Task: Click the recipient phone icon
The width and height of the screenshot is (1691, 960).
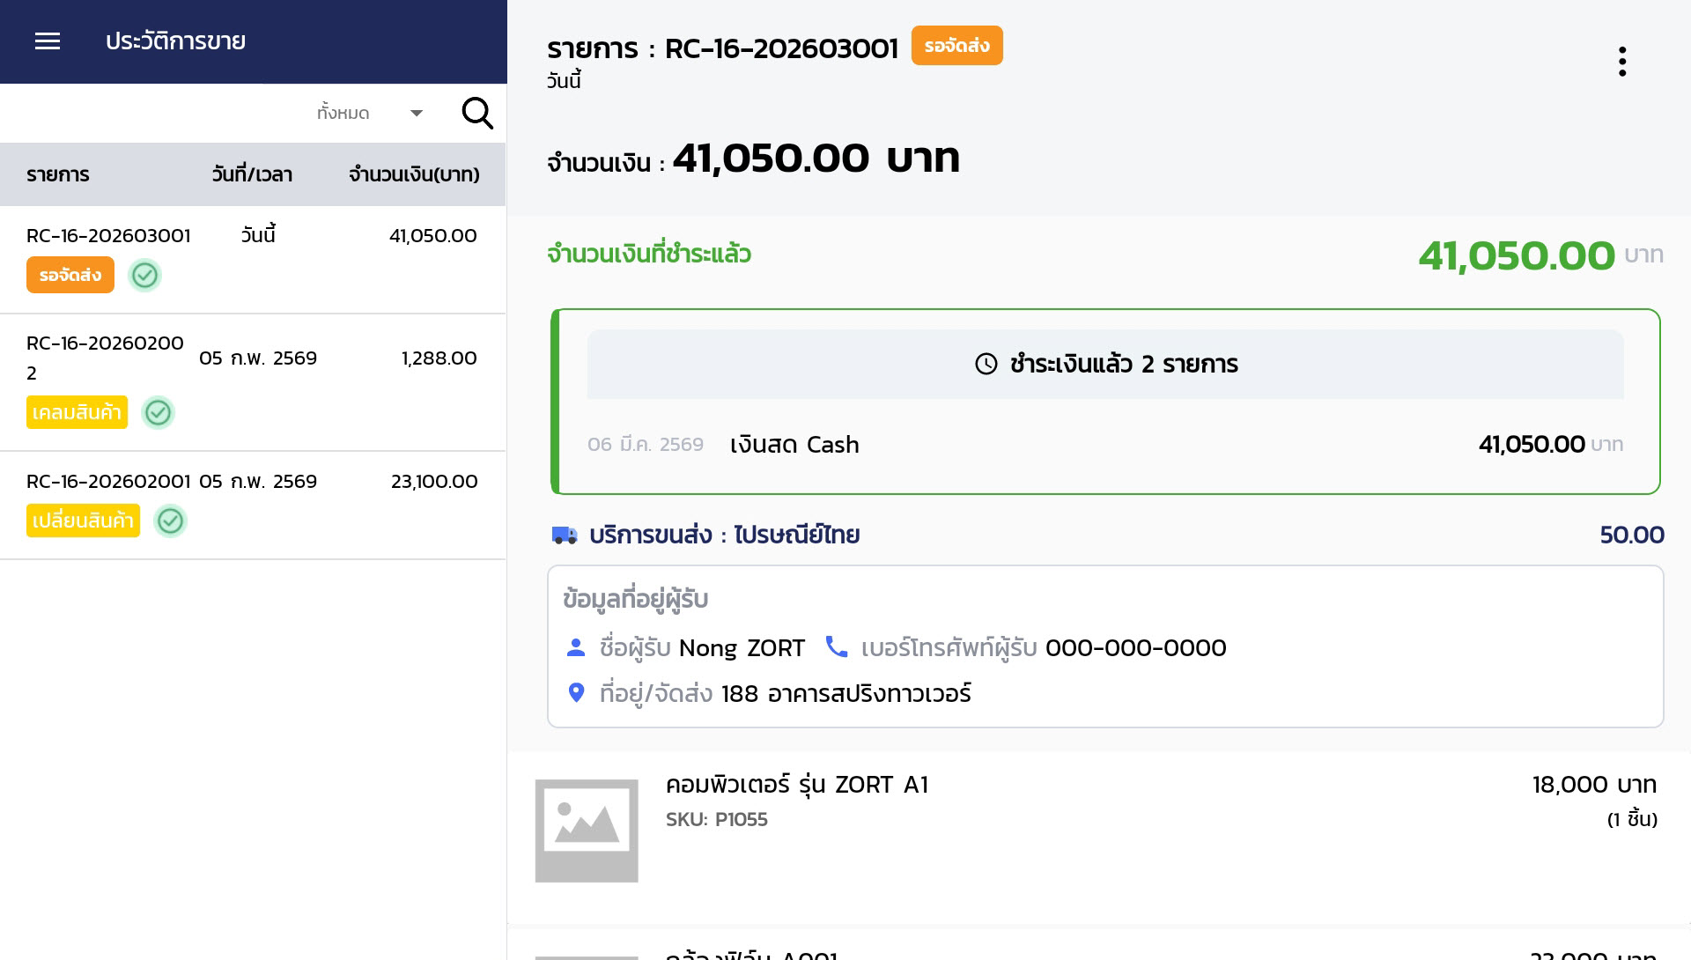Action: tap(836, 647)
